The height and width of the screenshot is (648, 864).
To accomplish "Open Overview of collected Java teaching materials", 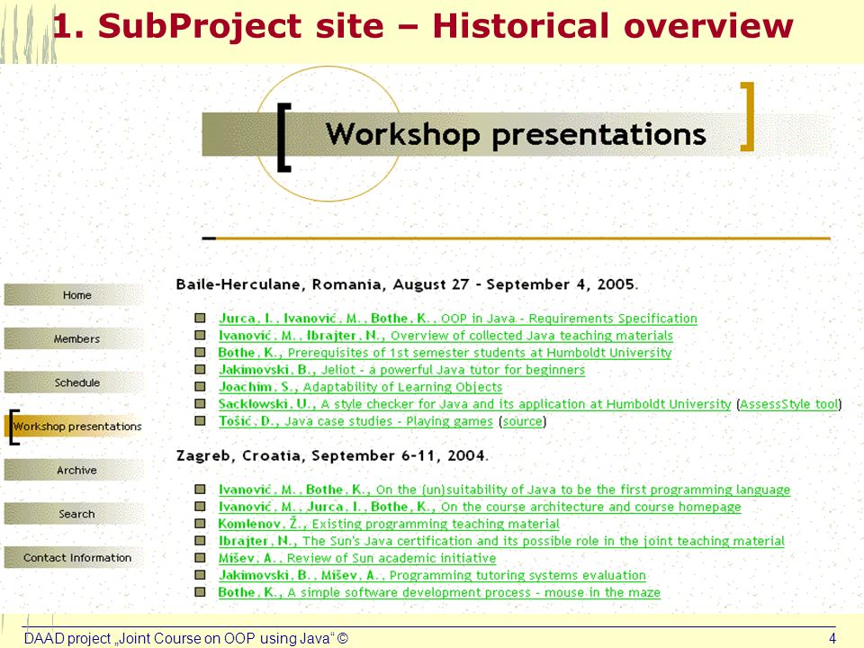I will (445, 336).
